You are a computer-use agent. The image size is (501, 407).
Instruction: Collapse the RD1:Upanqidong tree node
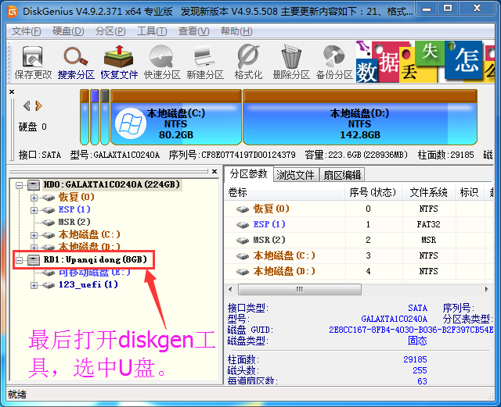pyautogui.click(x=19, y=261)
